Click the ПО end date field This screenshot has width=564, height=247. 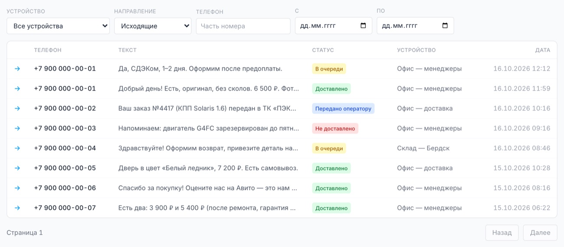click(x=415, y=26)
